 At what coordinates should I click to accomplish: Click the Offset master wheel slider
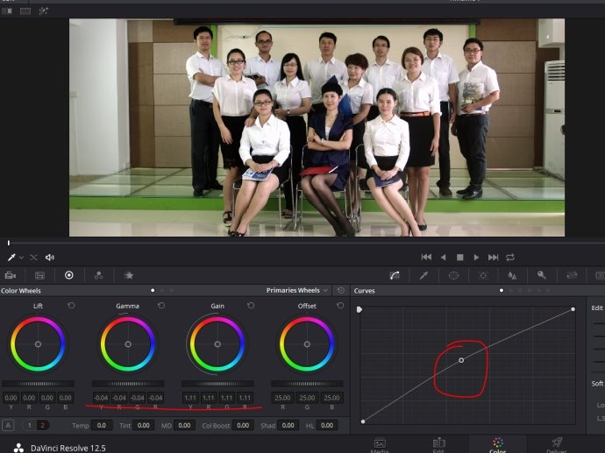(307, 384)
